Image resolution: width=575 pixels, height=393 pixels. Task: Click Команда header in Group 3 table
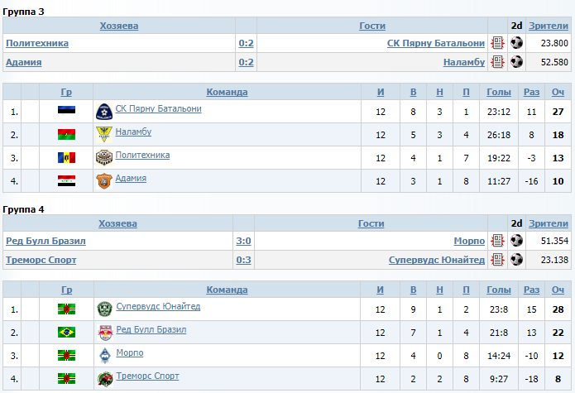coord(227,92)
